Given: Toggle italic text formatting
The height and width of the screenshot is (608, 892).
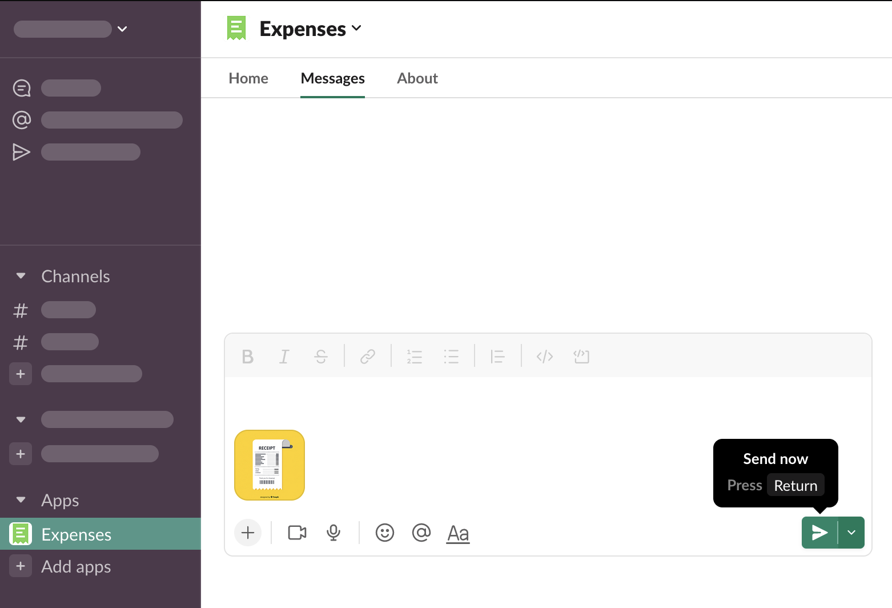Looking at the screenshot, I should [x=284, y=357].
